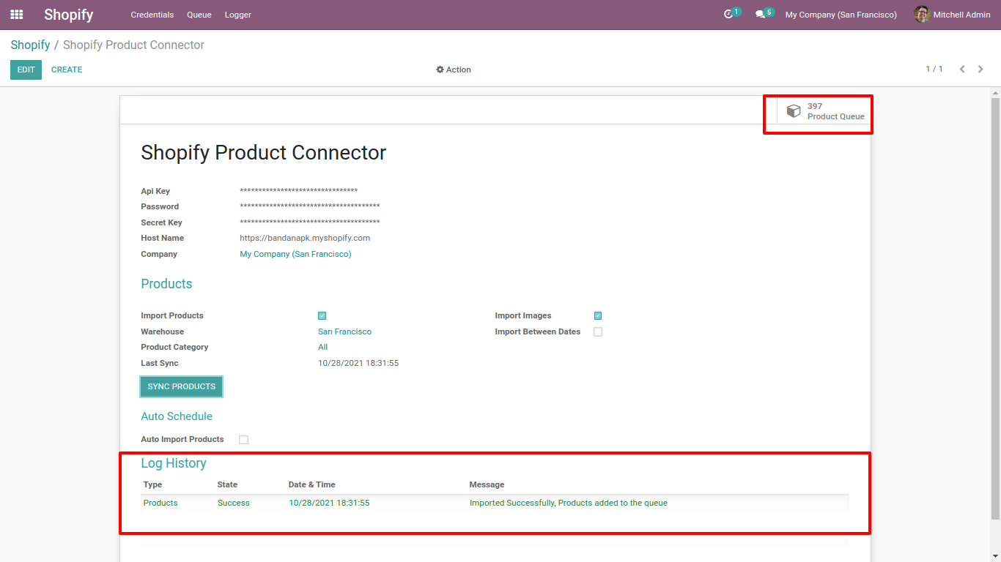
Task: Click the Host Name URL bandanapk.myshopify.com
Action: 305,238
